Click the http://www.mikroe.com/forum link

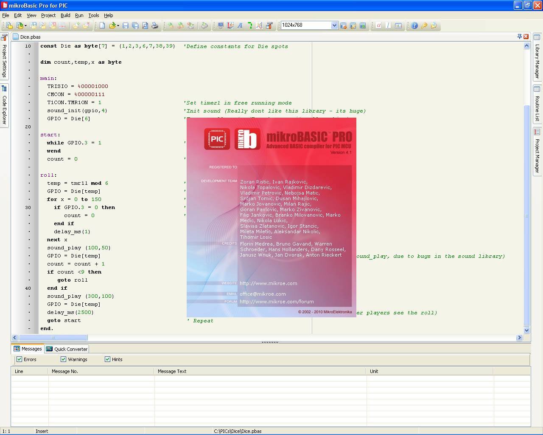click(x=277, y=302)
